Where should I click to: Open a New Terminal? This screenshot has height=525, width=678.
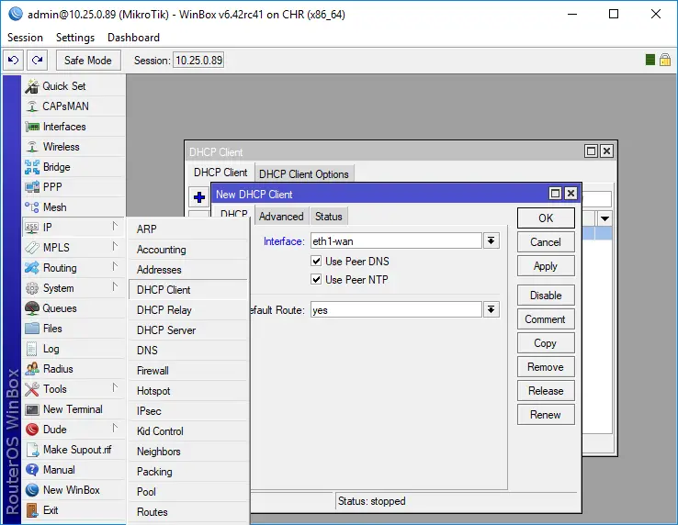pyautogui.click(x=73, y=409)
